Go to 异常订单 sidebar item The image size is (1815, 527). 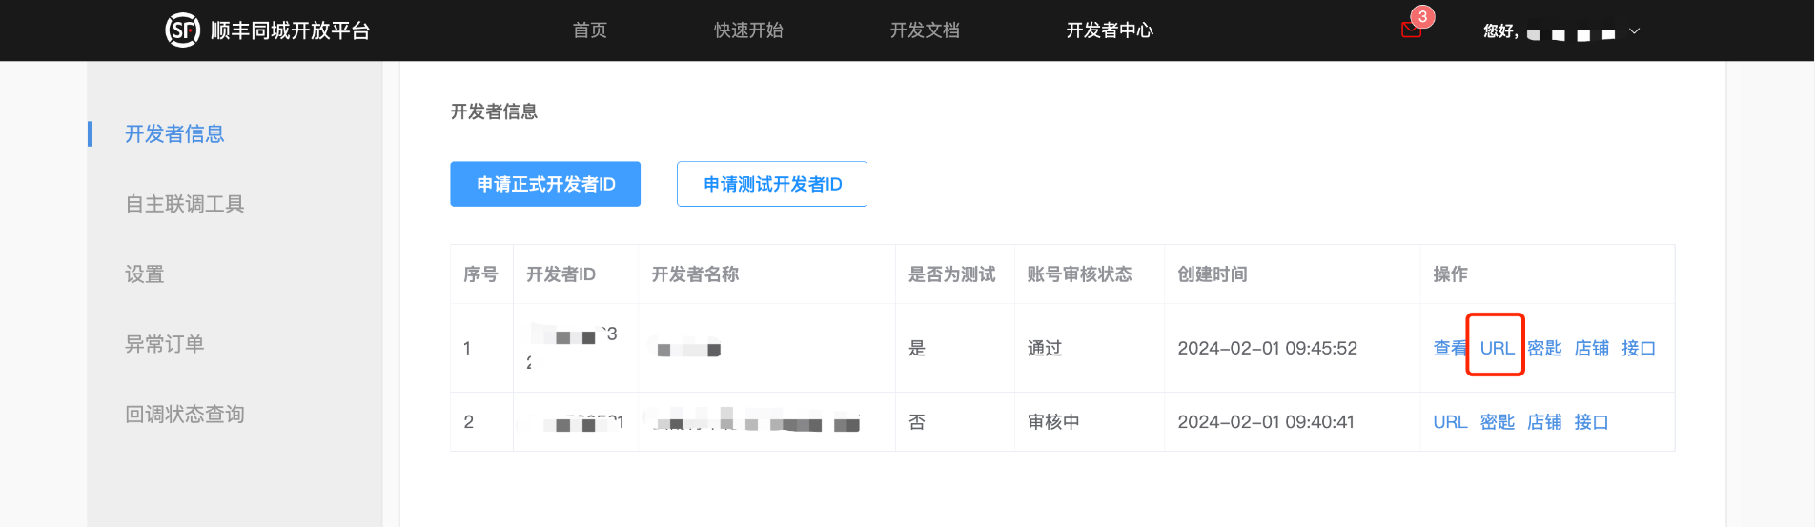(x=165, y=344)
